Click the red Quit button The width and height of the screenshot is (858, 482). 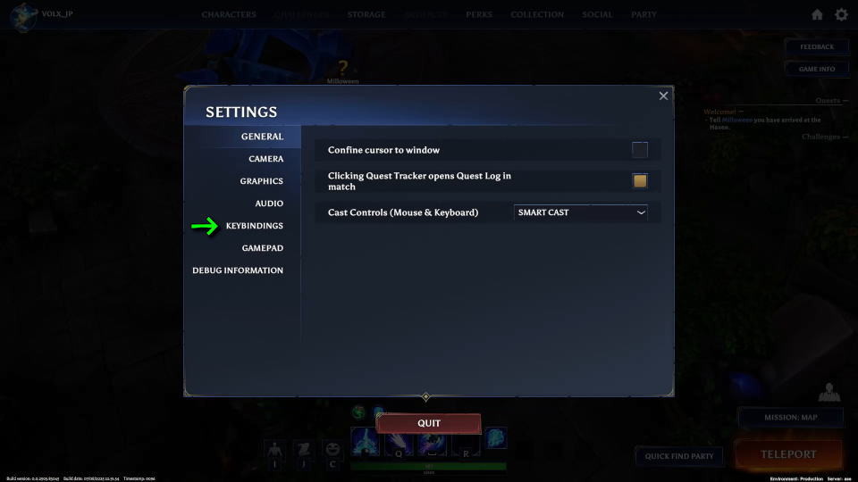tap(428, 423)
